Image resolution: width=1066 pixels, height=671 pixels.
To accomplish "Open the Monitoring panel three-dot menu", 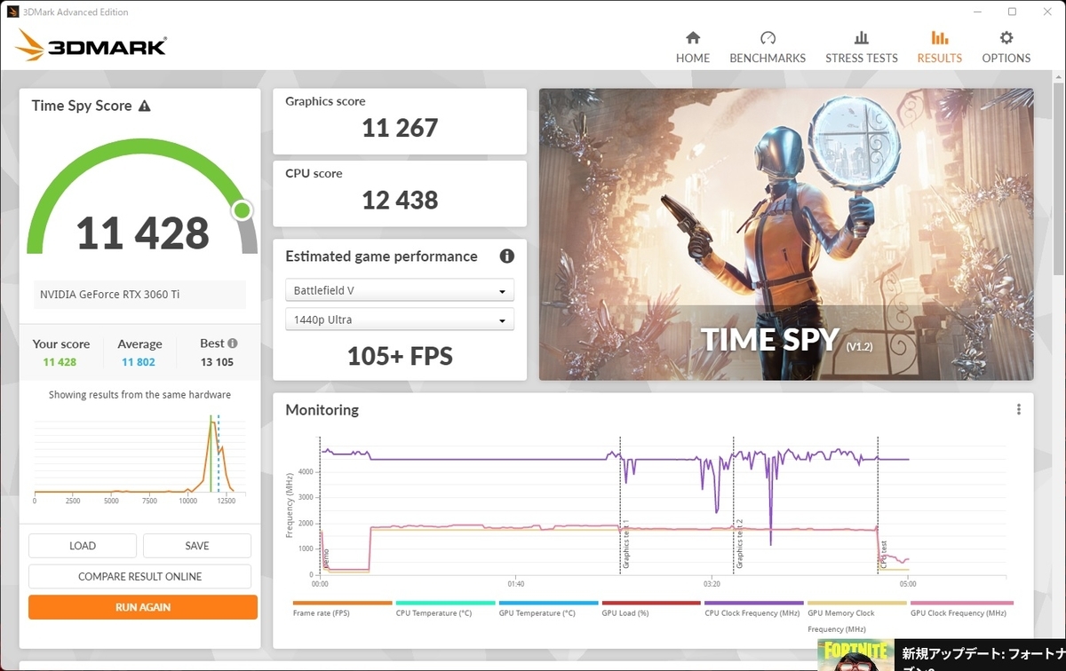I will click(x=1018, y=408).
